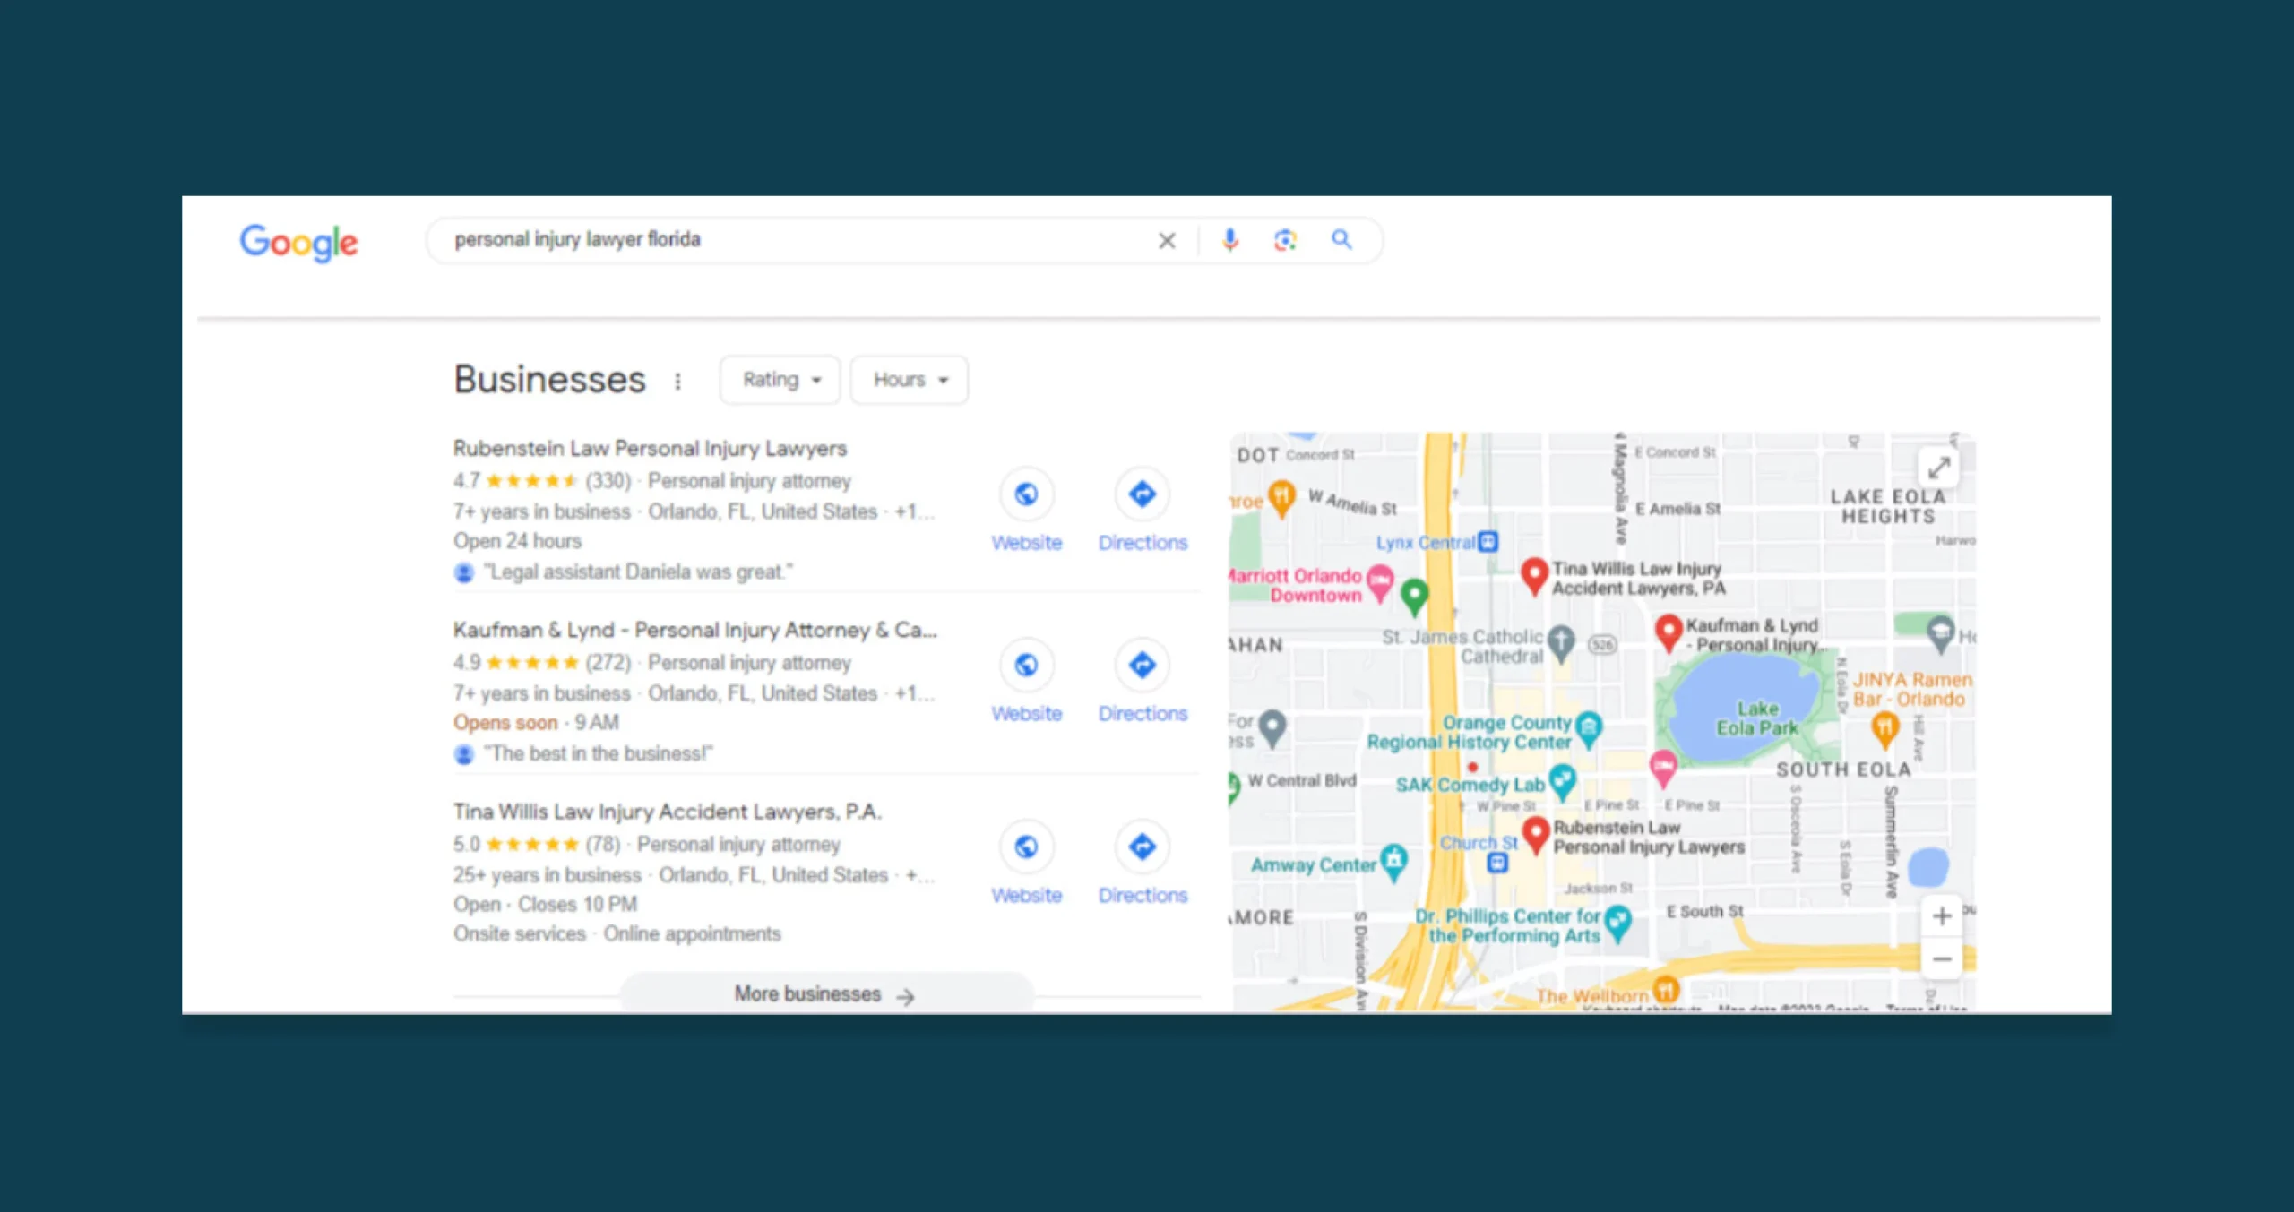Open Tina Willis Law Injury Accident Lawyers listing
This screenshot has width=2294, height=1212.
click(668, 812)
